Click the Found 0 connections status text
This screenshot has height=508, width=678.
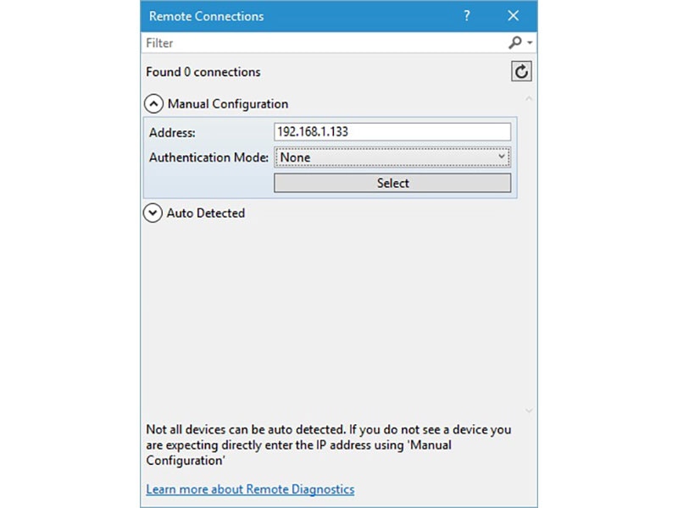point(203,72)
